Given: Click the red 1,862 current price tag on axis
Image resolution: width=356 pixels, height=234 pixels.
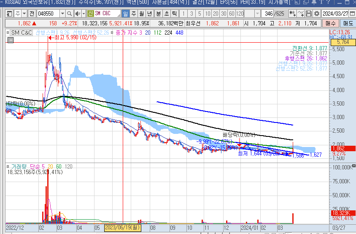Looking at the screenshot, I should pos(343,148).
